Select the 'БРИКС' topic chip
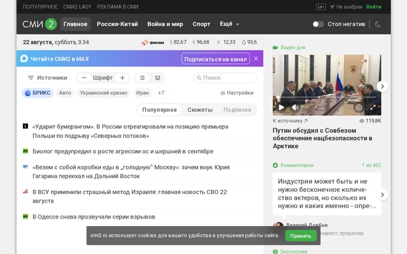The image size is (407, 254). coord(38,93)
